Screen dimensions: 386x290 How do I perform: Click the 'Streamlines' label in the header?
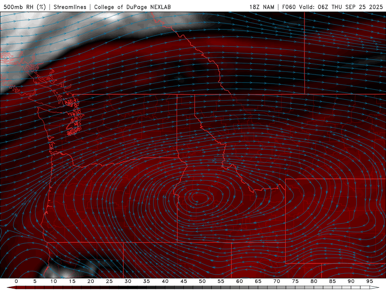pos(70,7)
